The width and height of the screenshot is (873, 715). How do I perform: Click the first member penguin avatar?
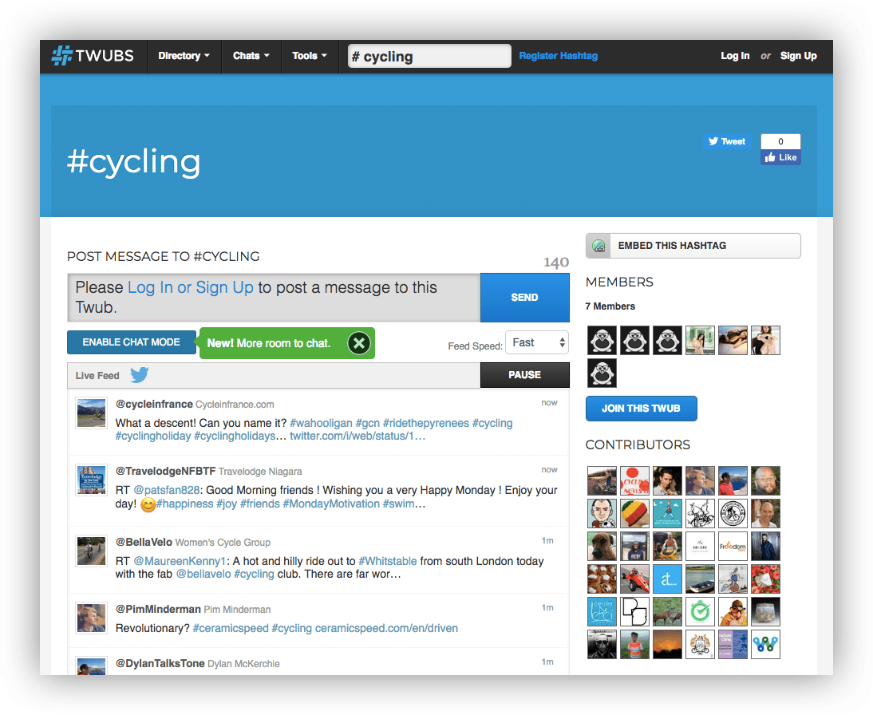[x=602, y=340]
